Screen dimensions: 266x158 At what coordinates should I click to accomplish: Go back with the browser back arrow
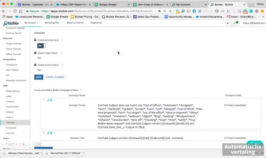coord(4,11)
